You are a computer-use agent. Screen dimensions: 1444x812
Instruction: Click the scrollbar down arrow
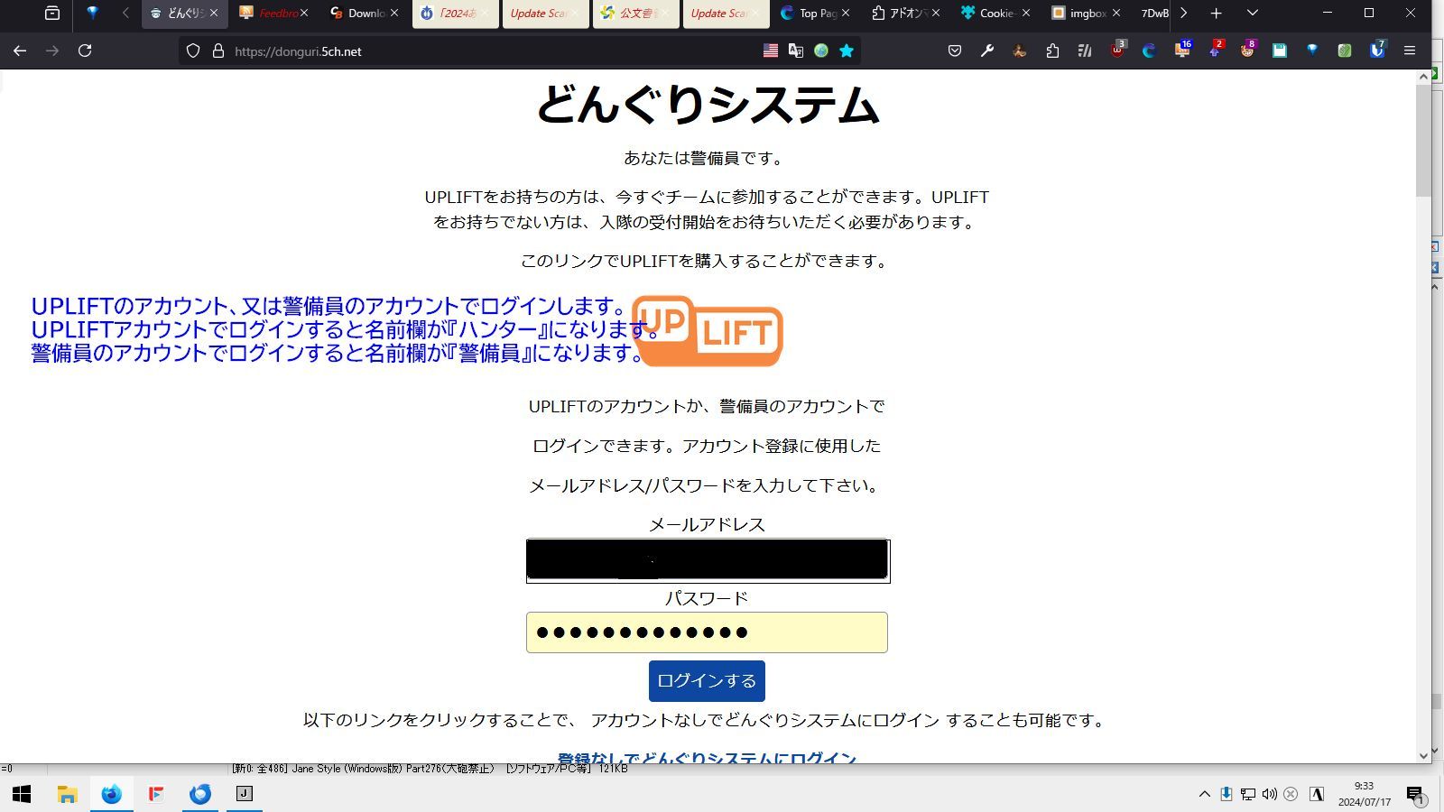1423,756
